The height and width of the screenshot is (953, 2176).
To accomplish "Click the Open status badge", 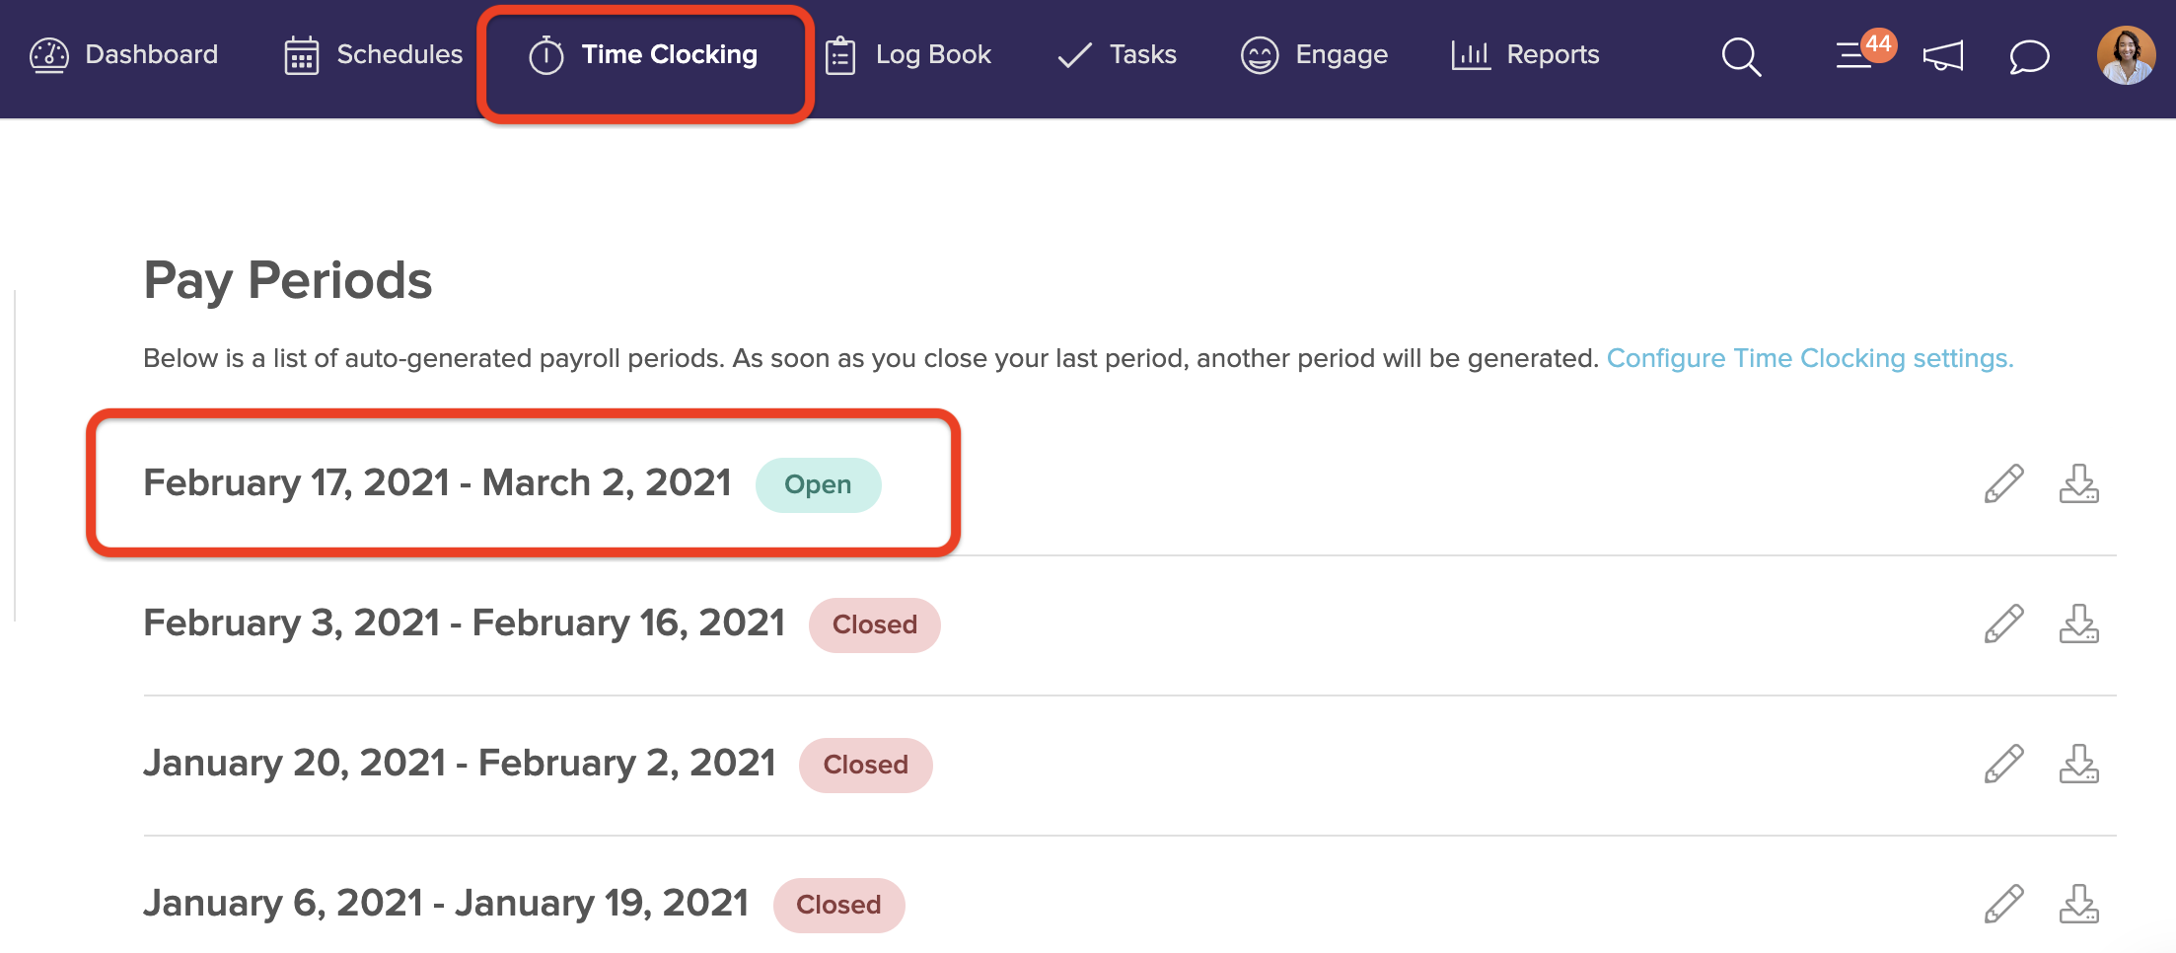I will pos(818,484).
